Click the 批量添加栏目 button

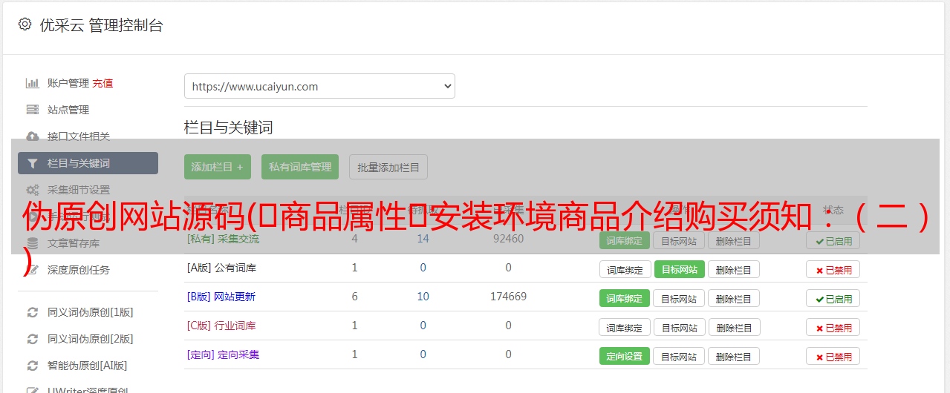(388, 167)
